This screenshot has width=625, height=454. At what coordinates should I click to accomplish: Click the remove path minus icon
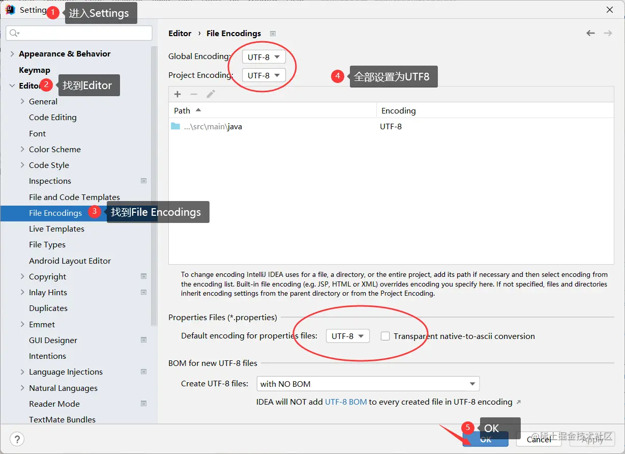(x=194, y=94)
